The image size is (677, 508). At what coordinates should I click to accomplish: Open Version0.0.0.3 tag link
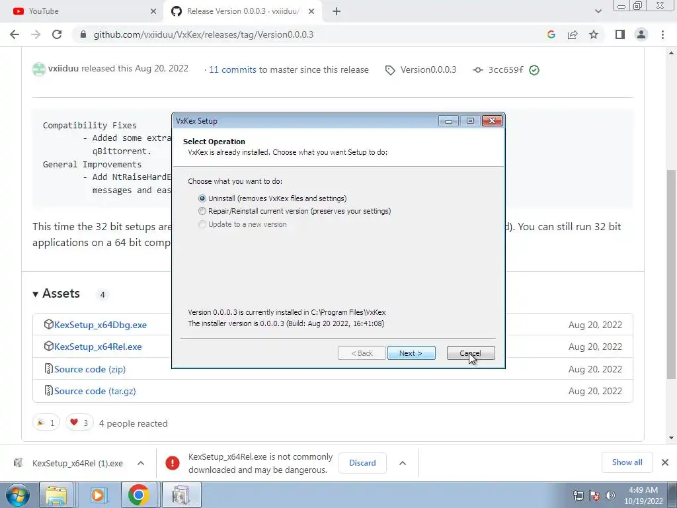[428, 69]
